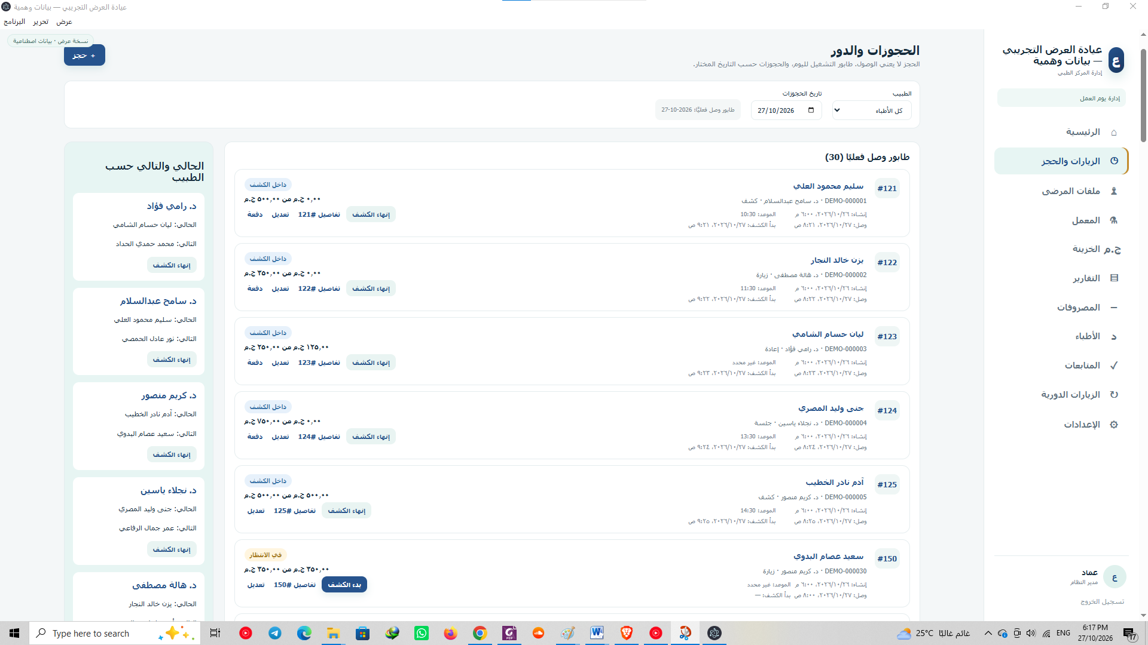
Task: Click patient name سليم محمود العلي
Action: coord(828,186)
